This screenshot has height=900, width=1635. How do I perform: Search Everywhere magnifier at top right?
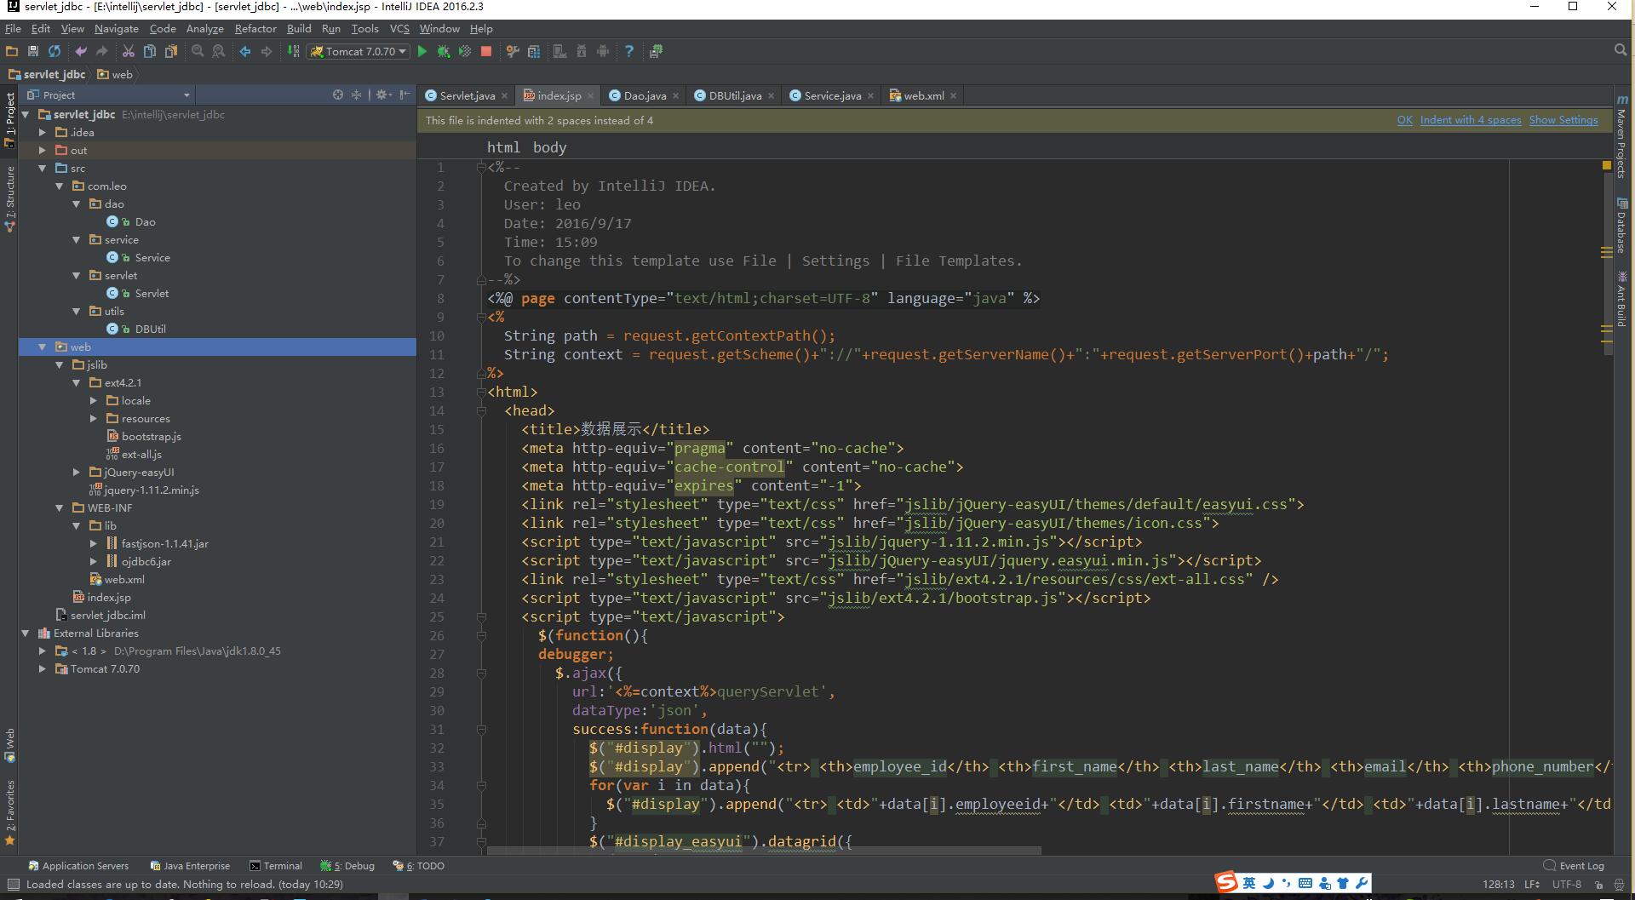tap(1621, 50)
